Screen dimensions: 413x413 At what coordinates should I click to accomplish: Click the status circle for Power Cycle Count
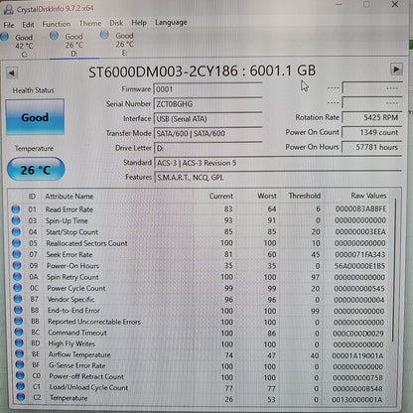click(x=18, y=288)
